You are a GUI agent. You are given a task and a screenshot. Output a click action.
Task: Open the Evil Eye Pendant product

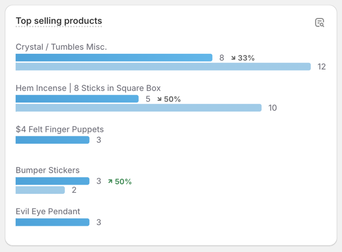point(48,212)
